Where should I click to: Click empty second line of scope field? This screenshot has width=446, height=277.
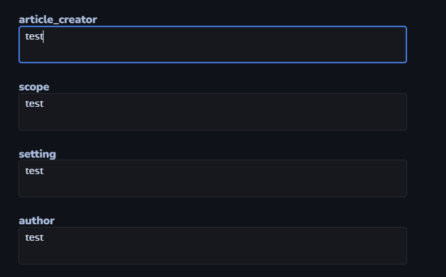click(132, 119)
